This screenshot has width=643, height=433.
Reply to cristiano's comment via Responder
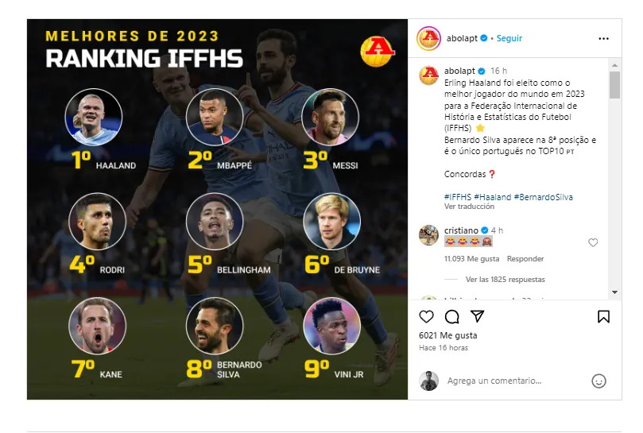525,259
